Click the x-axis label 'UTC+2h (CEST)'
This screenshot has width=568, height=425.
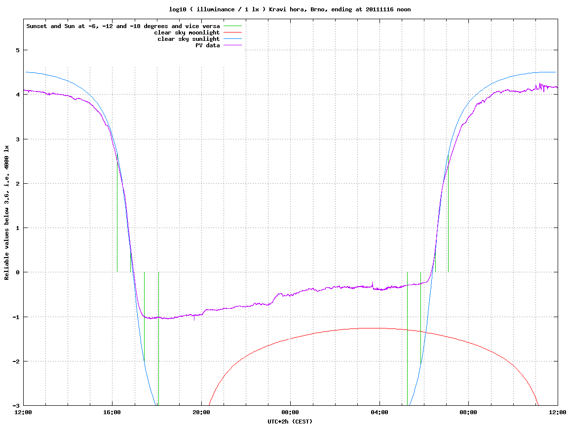[x=290, y=422]
